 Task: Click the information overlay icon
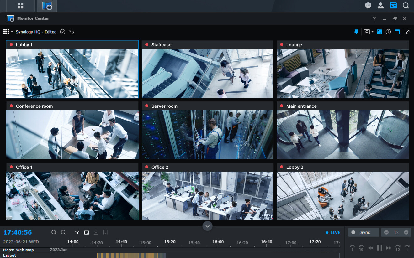(388, 31)
